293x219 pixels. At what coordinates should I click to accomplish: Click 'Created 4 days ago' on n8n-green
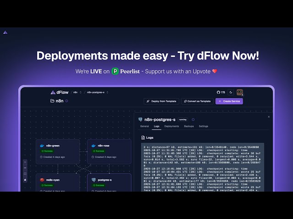pos(53,157)
